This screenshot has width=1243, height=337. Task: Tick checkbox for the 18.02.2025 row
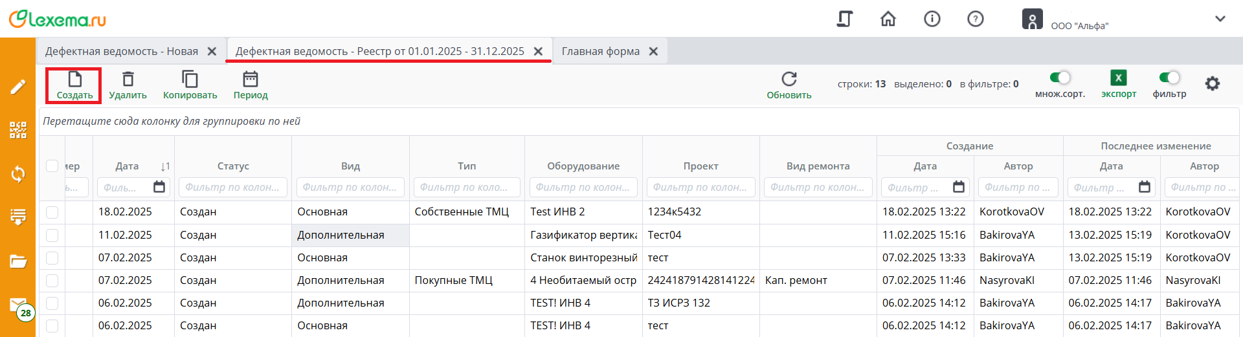[52, 212]
